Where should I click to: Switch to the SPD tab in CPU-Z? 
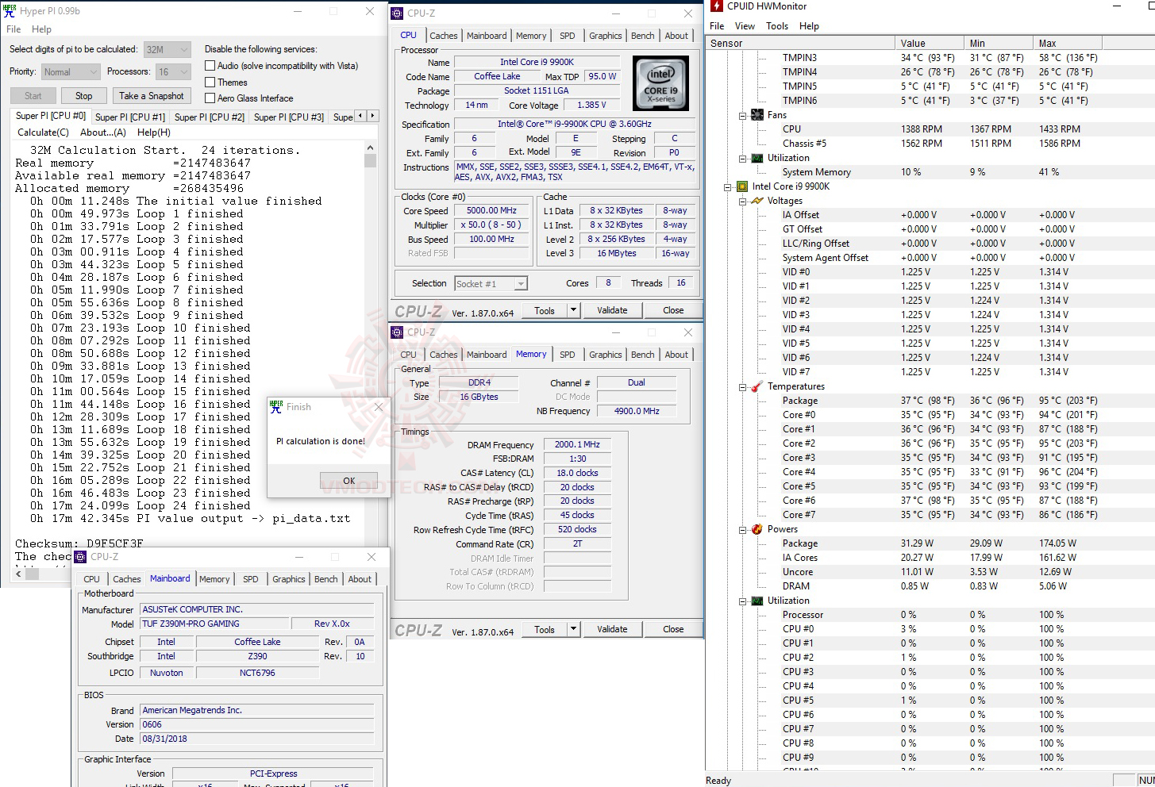point(568,36)
